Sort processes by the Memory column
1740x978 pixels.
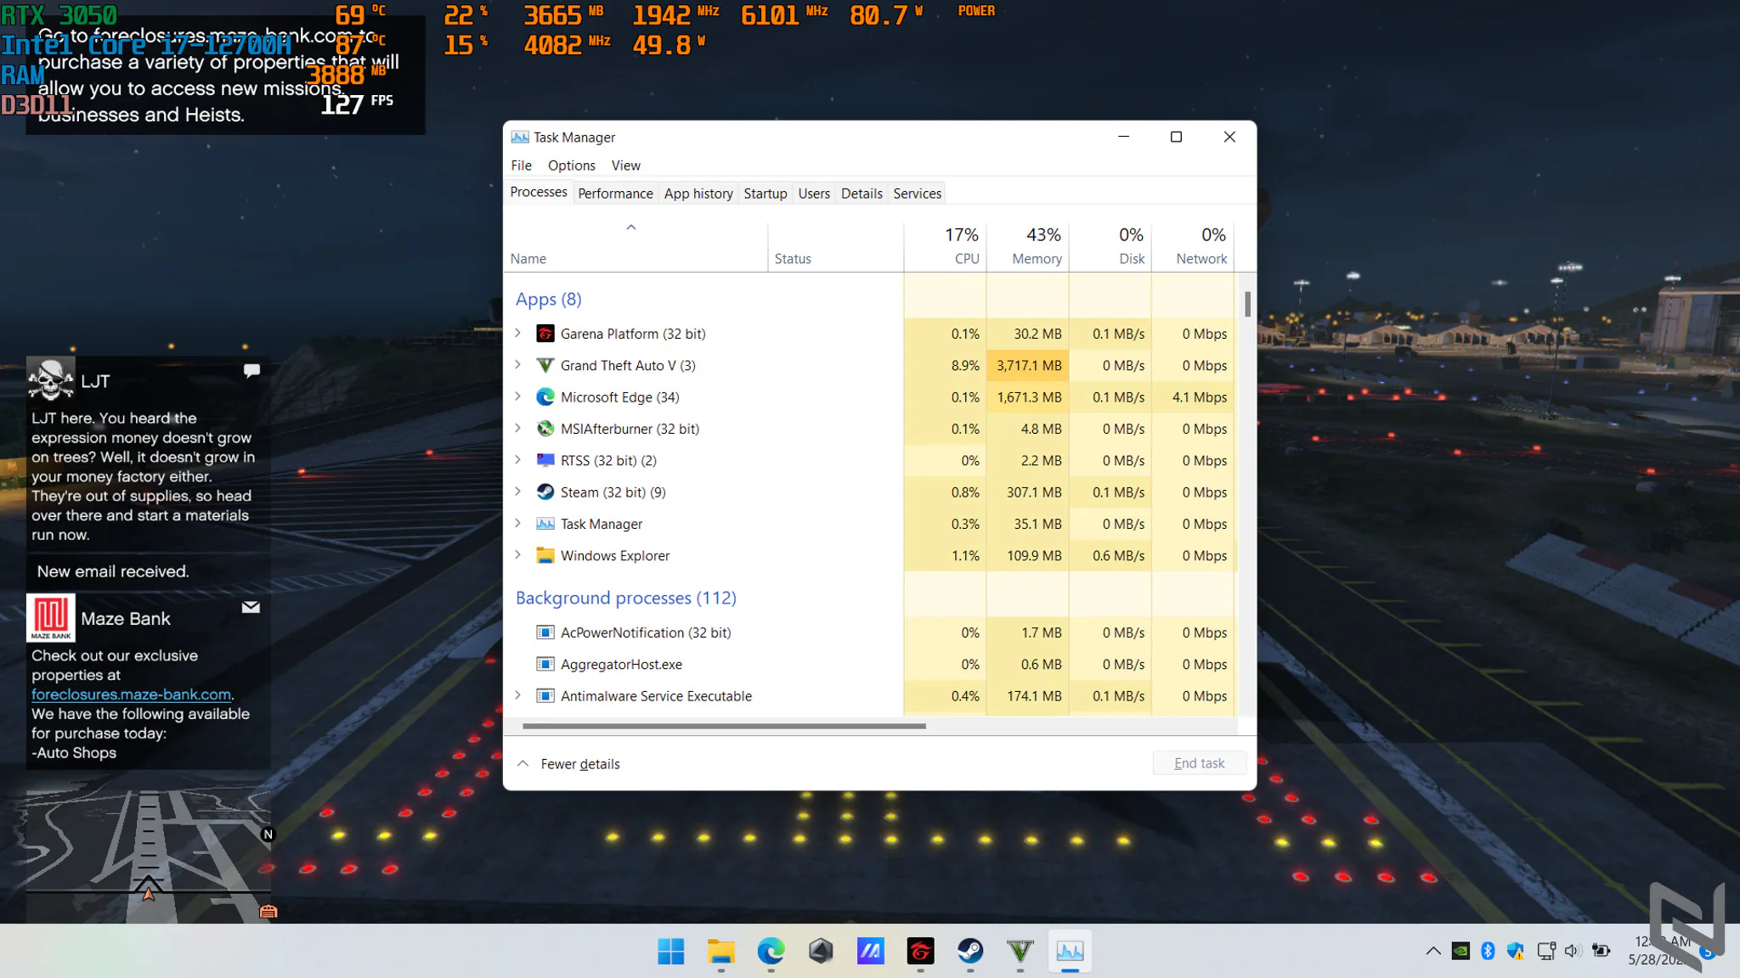tap(1027, 246)
